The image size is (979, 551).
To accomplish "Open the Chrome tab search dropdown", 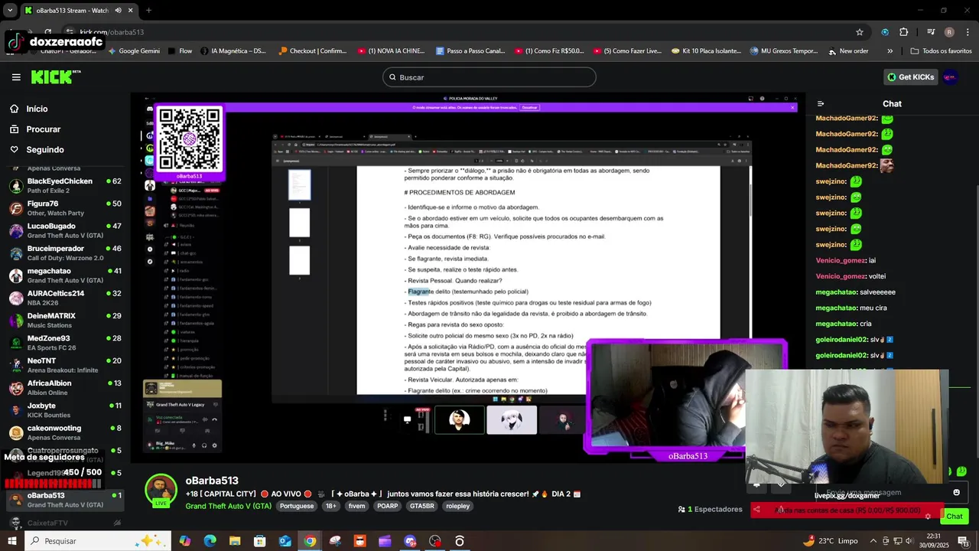I will pyautogui.click(x=9, y=11).
